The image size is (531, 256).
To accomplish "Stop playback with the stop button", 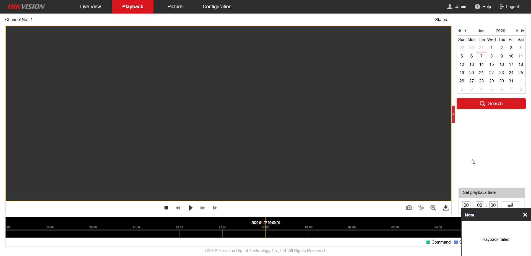I will tap(166, 208).
